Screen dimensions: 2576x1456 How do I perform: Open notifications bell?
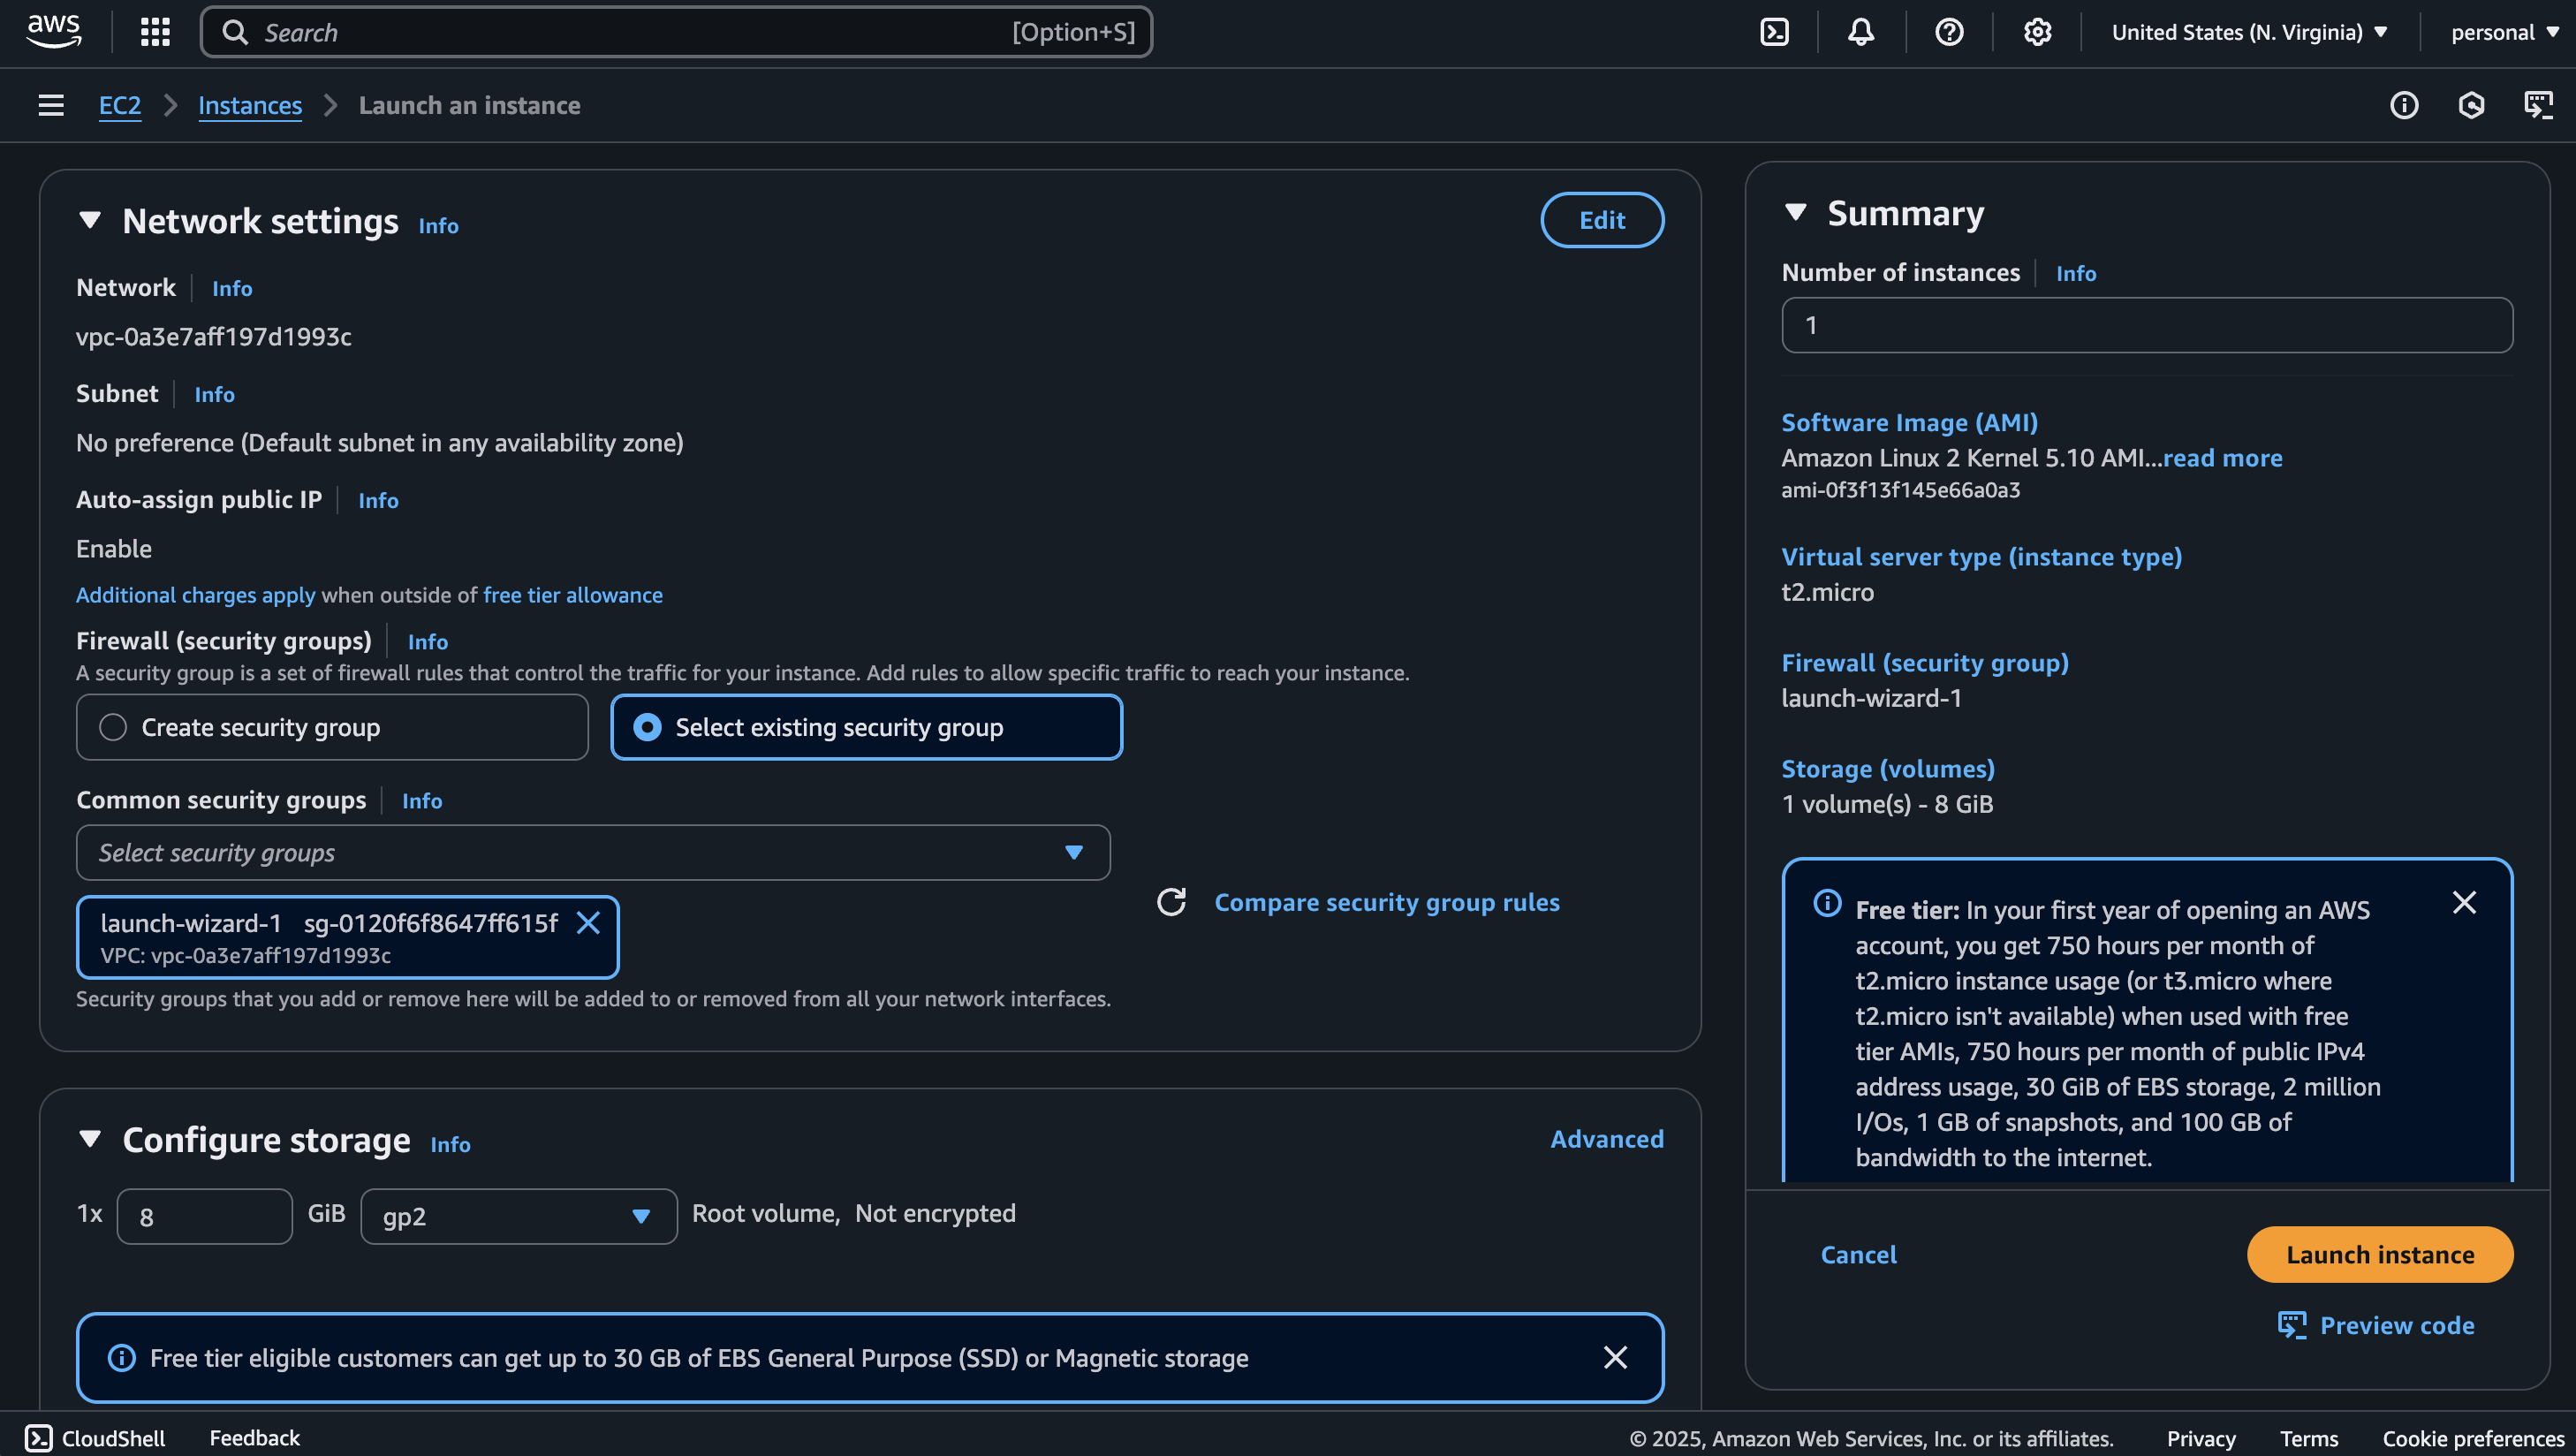(1861, 32)
